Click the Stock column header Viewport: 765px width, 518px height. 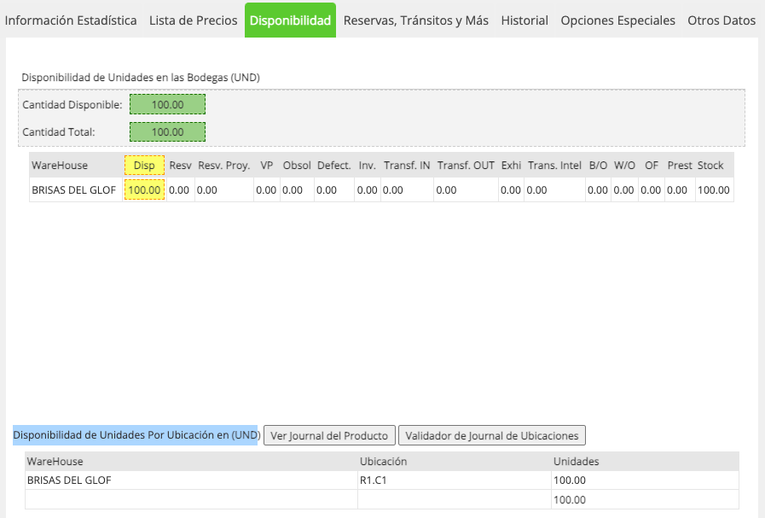710,165
